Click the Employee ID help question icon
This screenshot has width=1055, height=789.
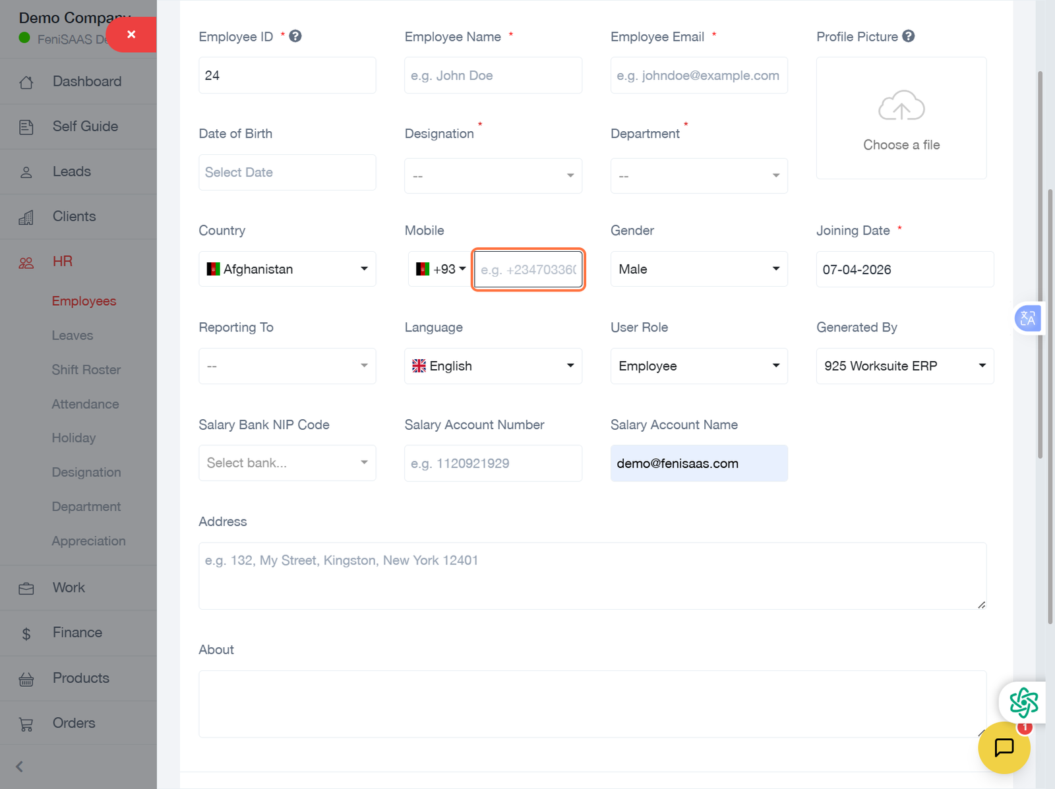pyautogui.click(x=295, y=36)
